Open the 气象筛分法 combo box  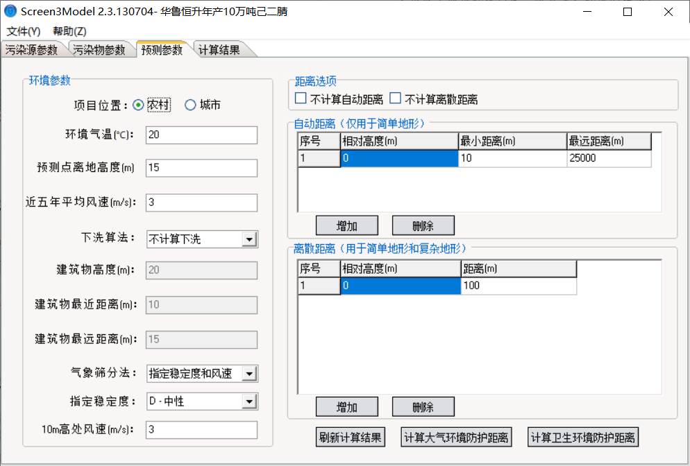click(x=249, y=374)
